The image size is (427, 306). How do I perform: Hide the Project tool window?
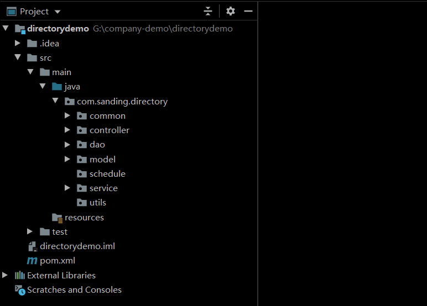tap(248, 11)
